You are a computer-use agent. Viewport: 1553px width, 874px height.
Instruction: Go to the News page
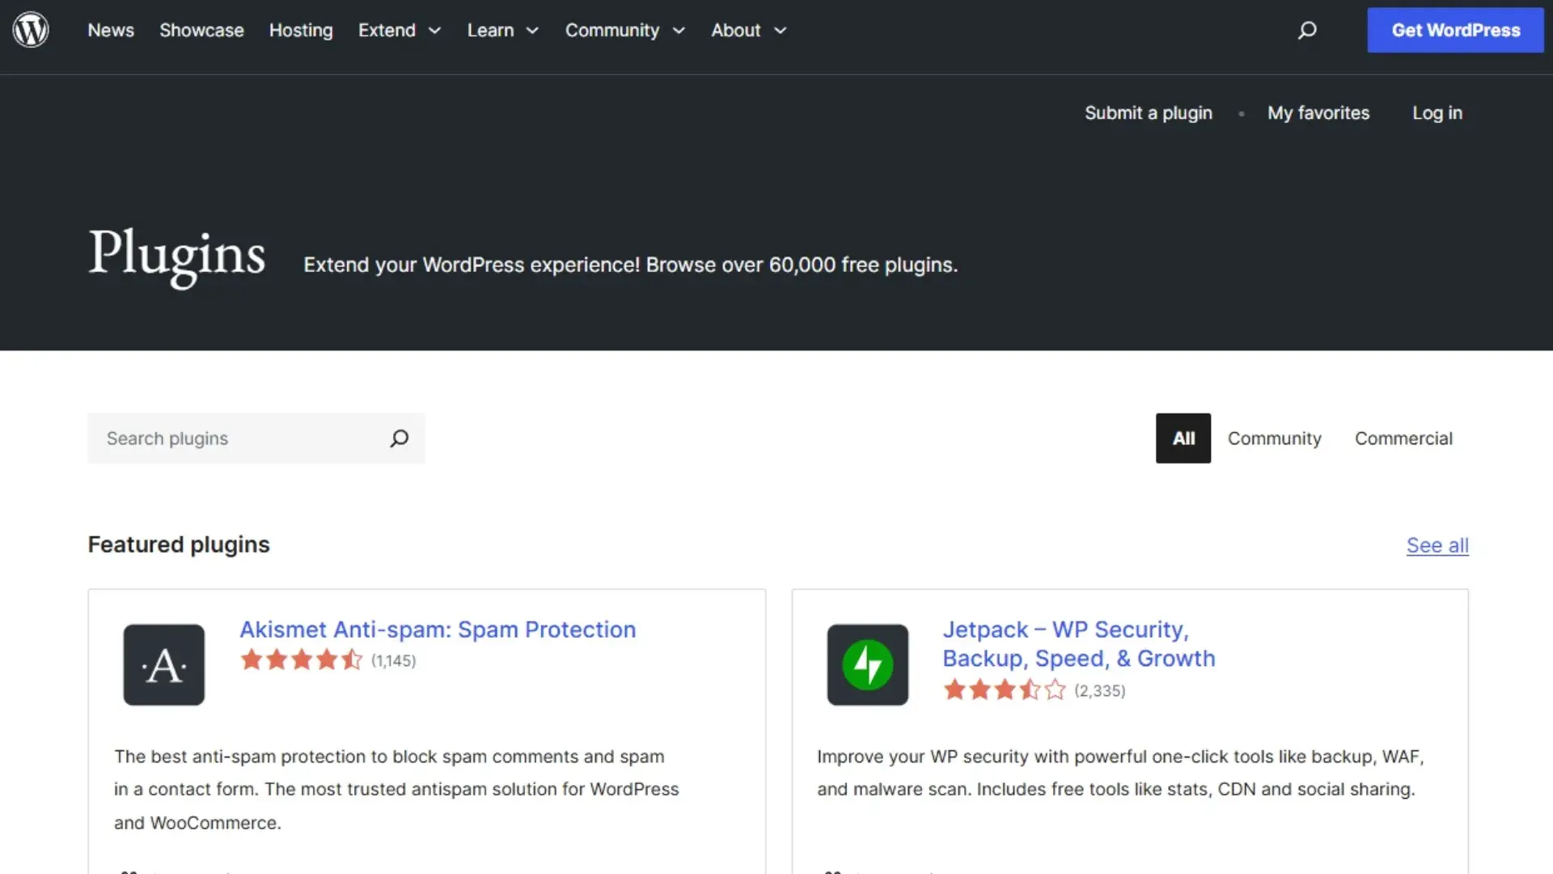[111, 30]
